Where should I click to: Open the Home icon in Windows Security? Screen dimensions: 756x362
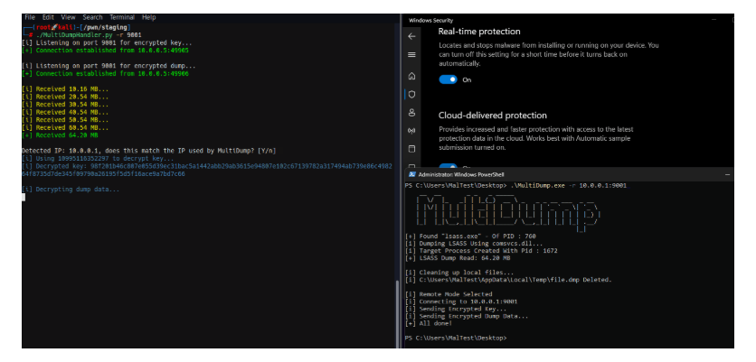click(411, 76)
